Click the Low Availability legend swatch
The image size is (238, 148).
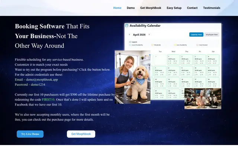point(175,45)
